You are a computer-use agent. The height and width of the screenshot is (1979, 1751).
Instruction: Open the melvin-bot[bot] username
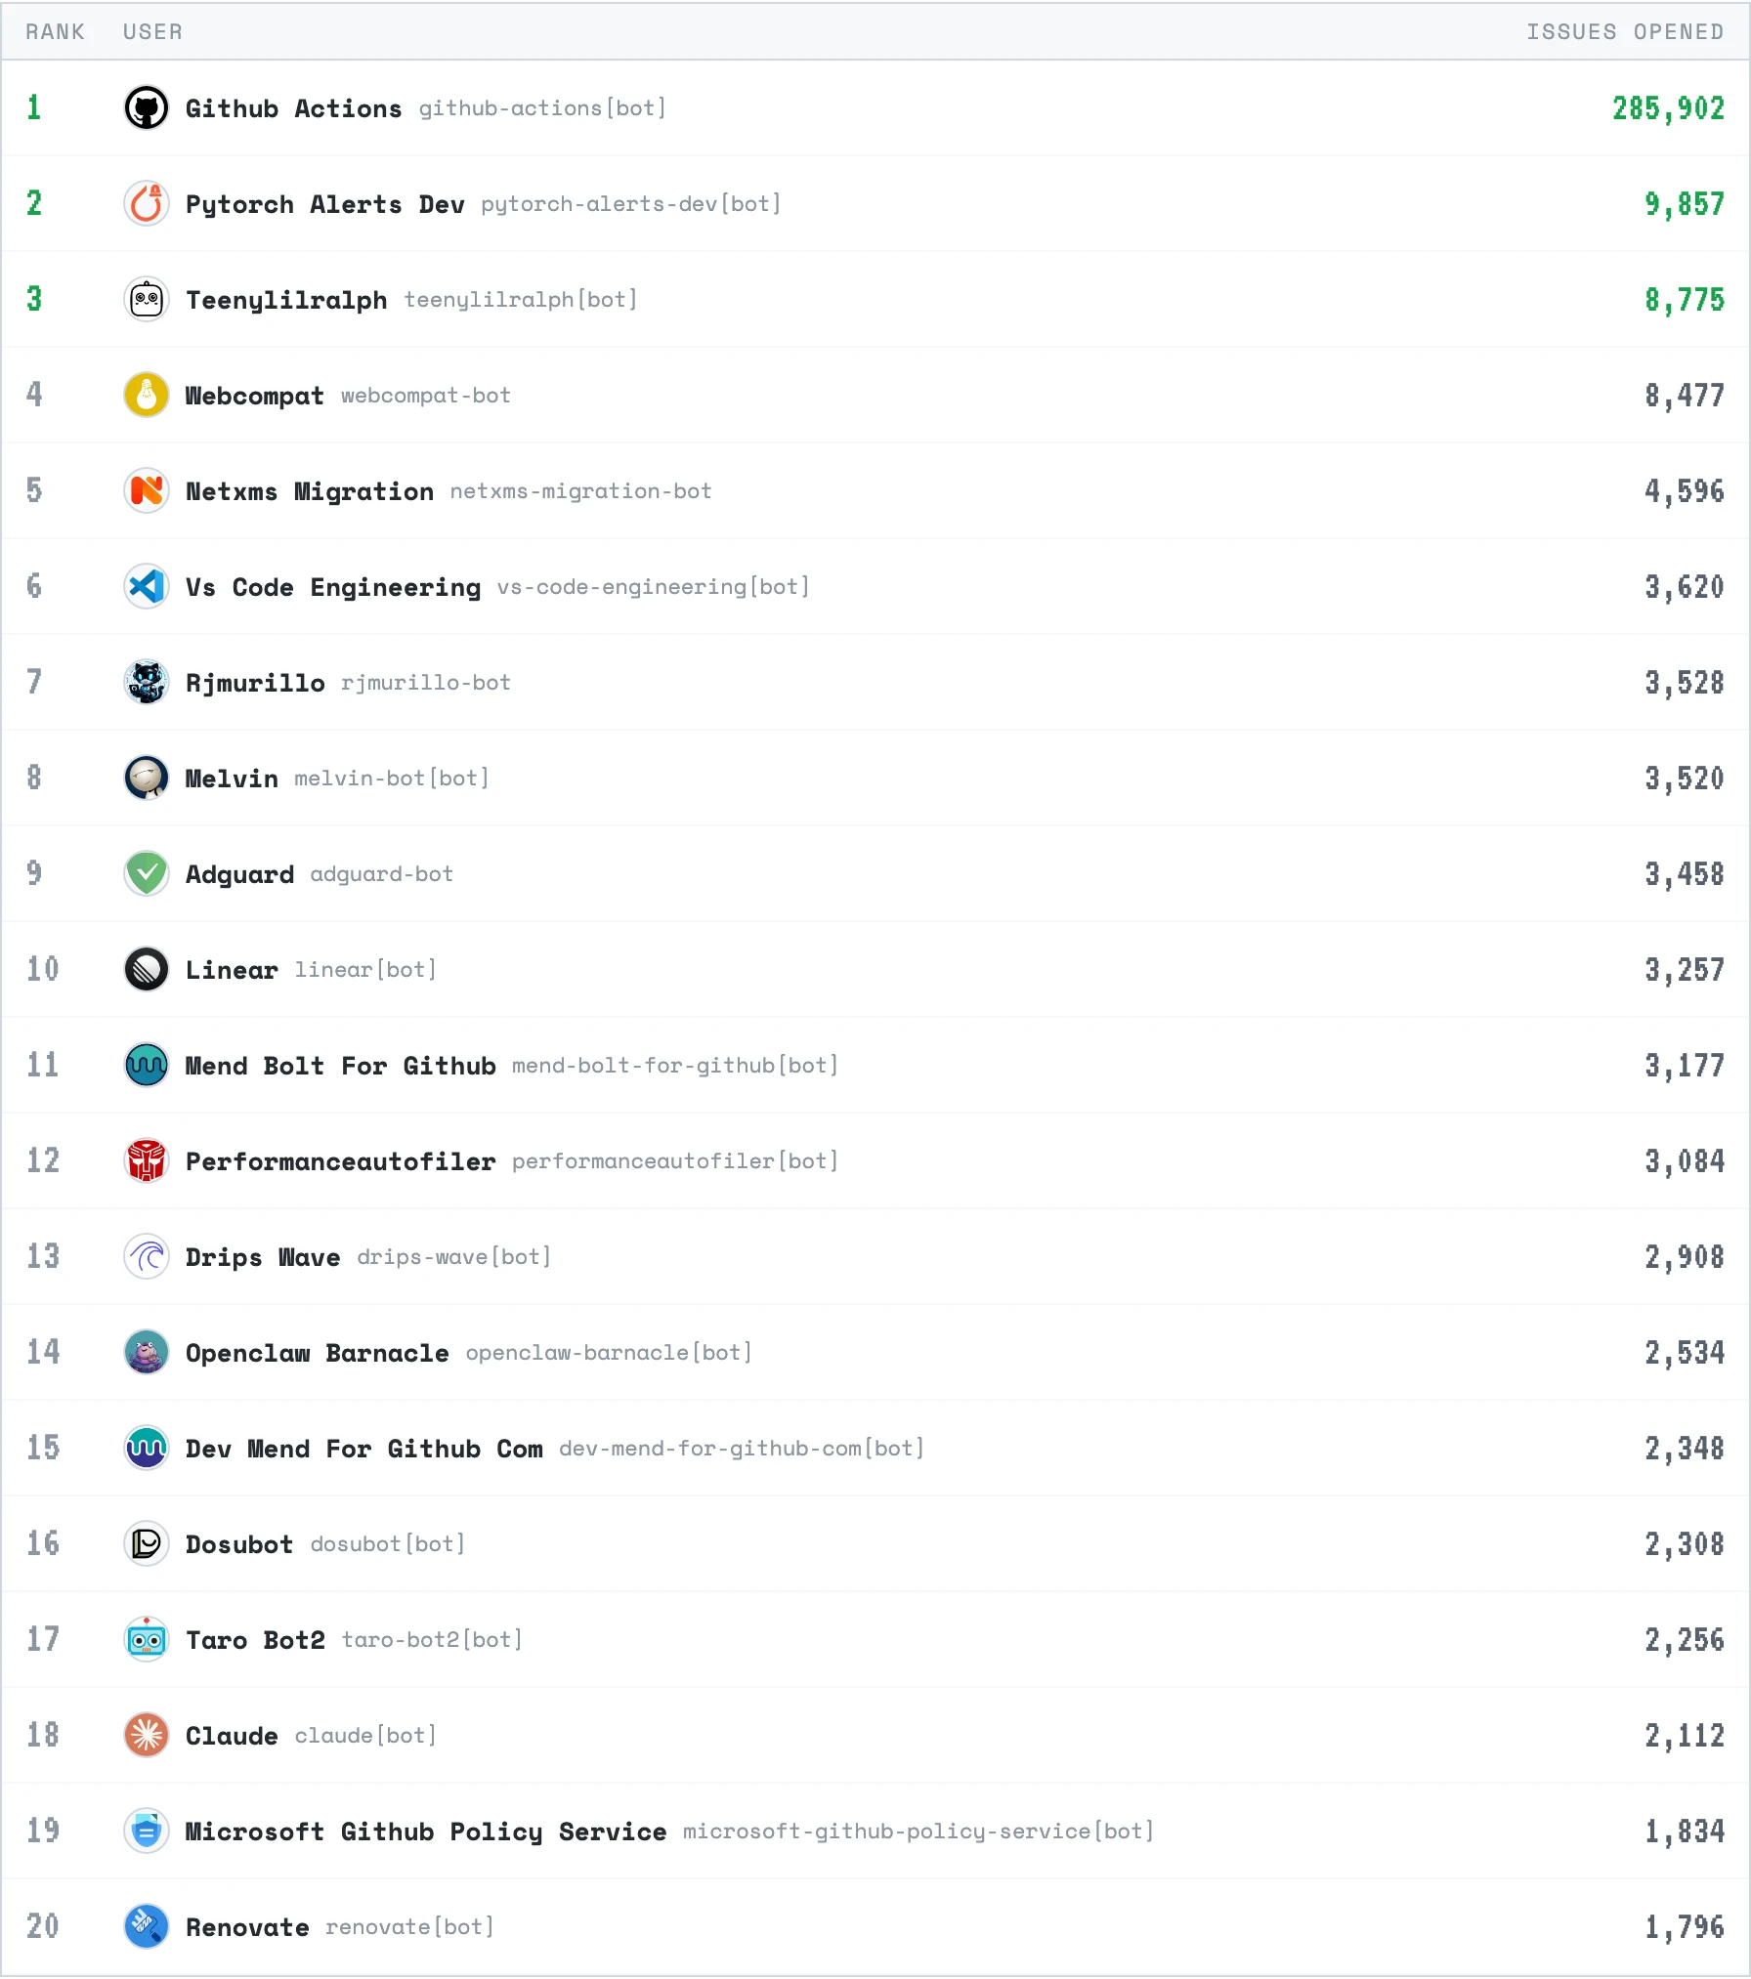pos(390,778)
